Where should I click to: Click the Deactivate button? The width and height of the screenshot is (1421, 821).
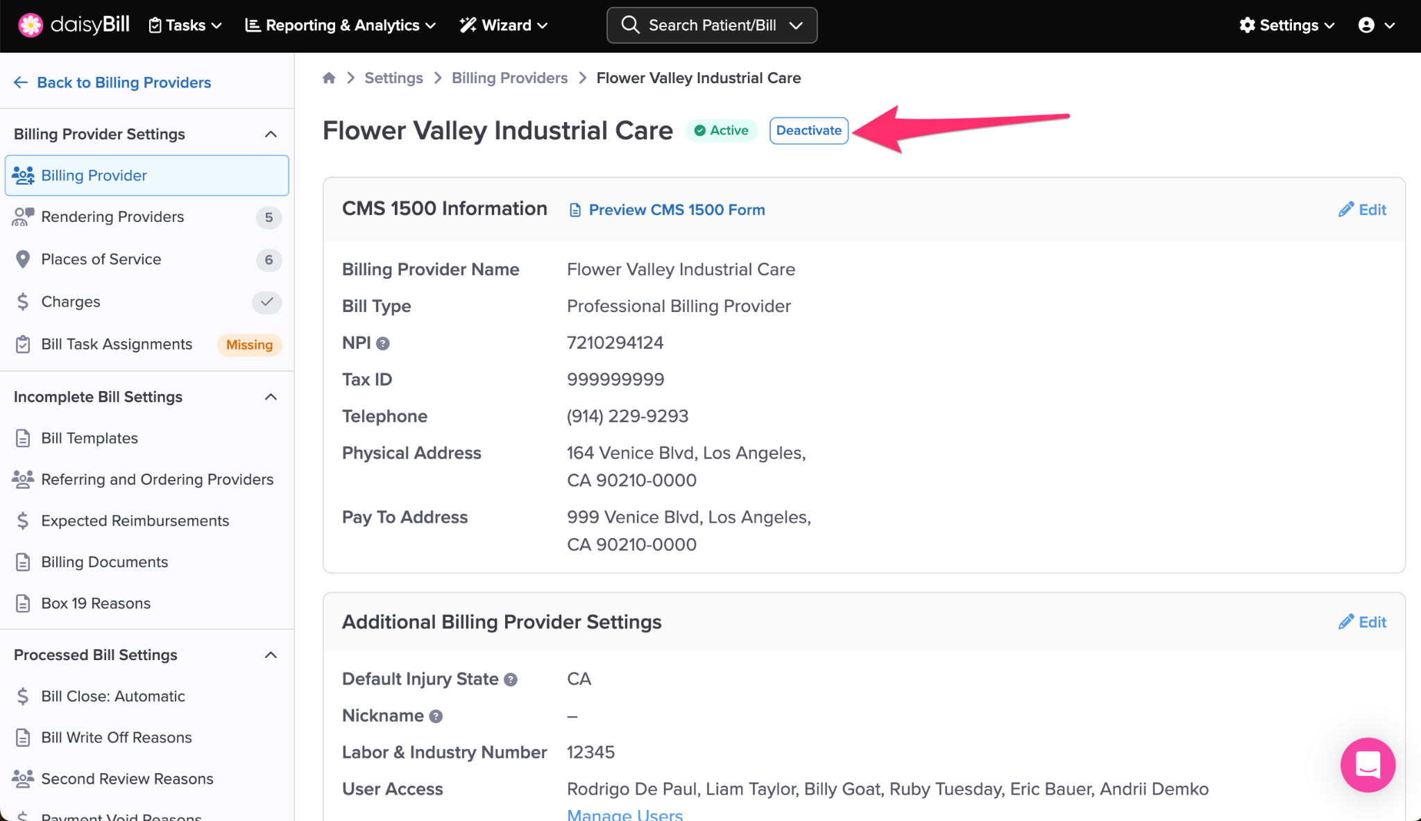pos(808,130)
